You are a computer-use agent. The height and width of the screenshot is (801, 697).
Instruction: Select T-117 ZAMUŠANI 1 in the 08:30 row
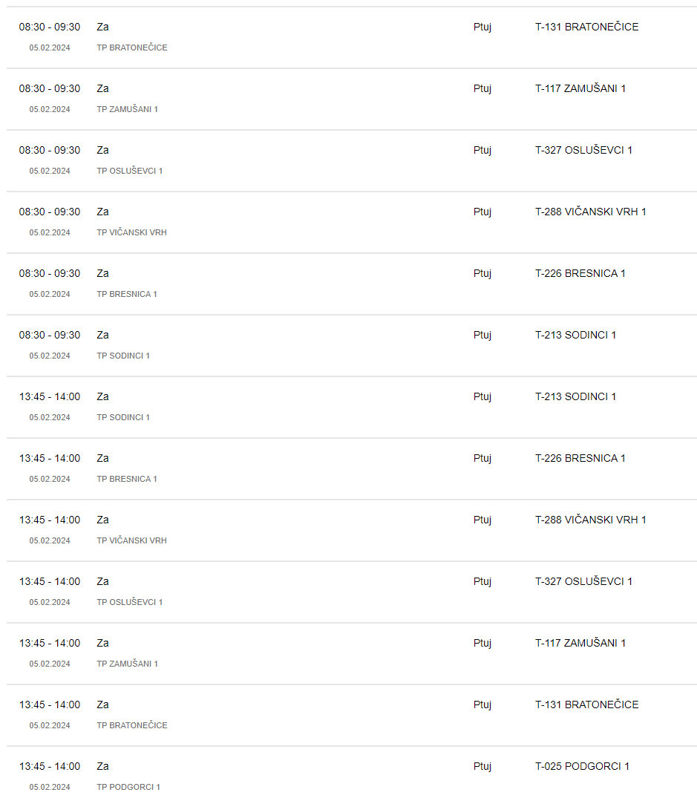point(580,88)
